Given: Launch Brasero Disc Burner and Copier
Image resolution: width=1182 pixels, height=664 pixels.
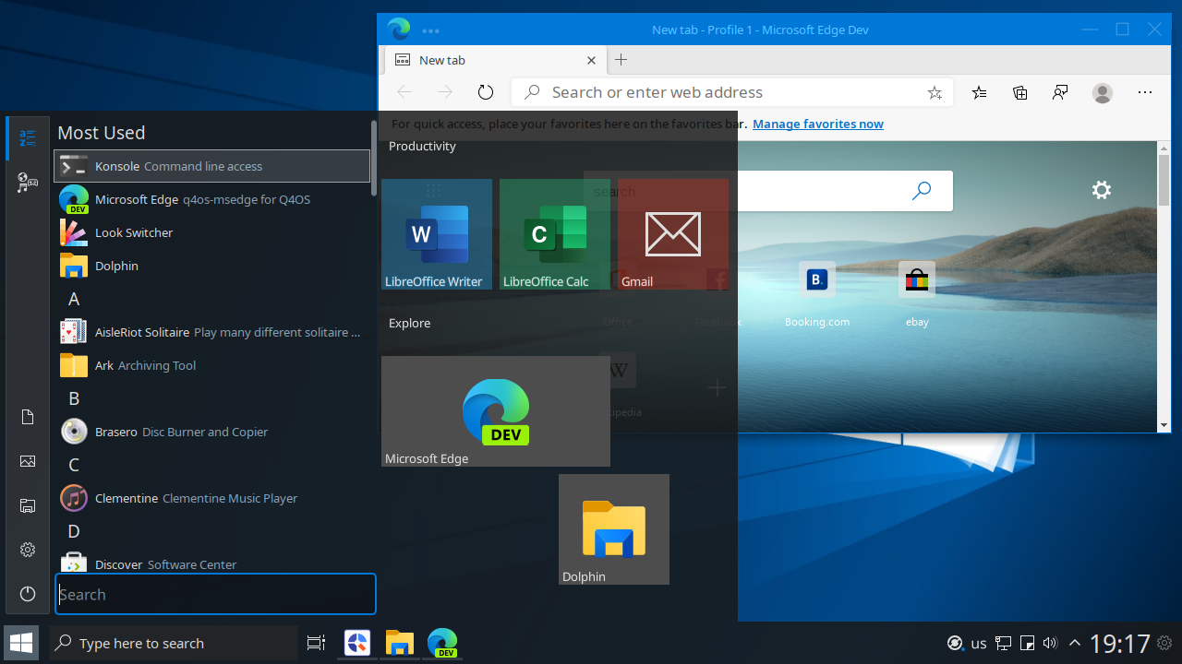Looking at the screenshot, I should [212, 432].
